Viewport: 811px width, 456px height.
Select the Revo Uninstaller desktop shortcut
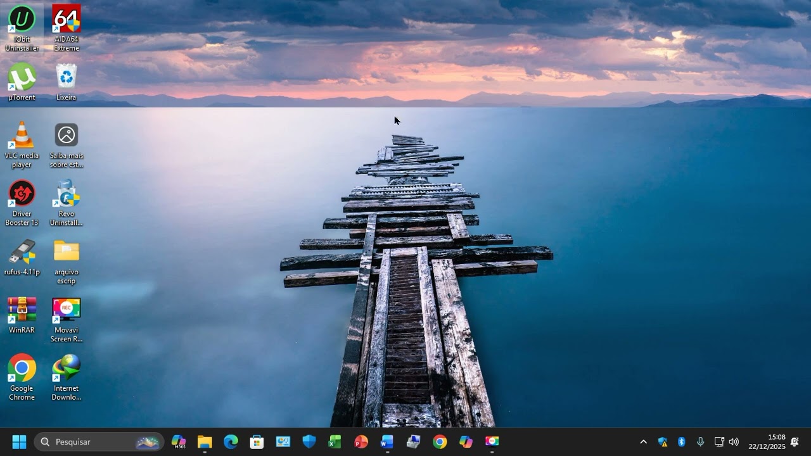pyautogui.click(x=67, y=203)
